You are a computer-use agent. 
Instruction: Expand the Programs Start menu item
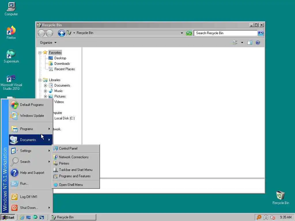[x=31, y=129]
